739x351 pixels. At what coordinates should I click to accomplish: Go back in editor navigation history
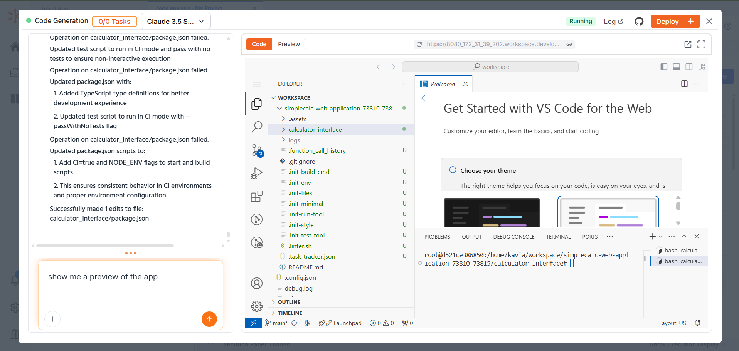[379, 67]
